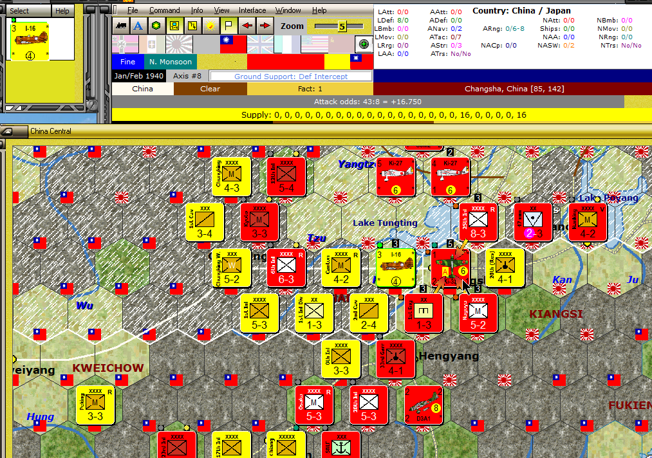Screen dimensions: 652x458
Task: Click the locomotive rail movement toolbar icon
Action: coord(121,26)
